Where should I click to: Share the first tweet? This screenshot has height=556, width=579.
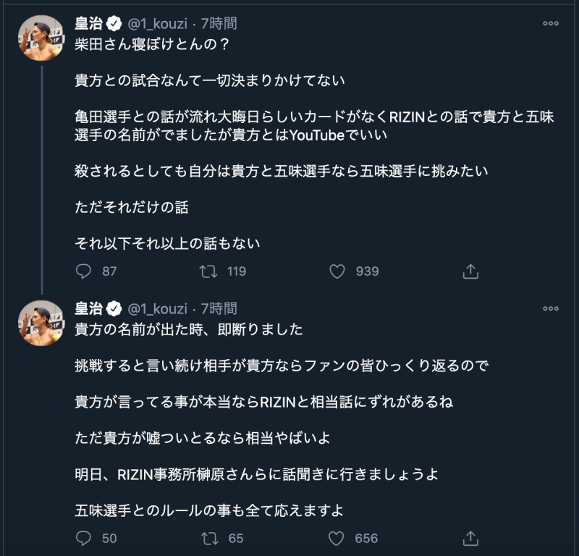(x=470, y=271)
